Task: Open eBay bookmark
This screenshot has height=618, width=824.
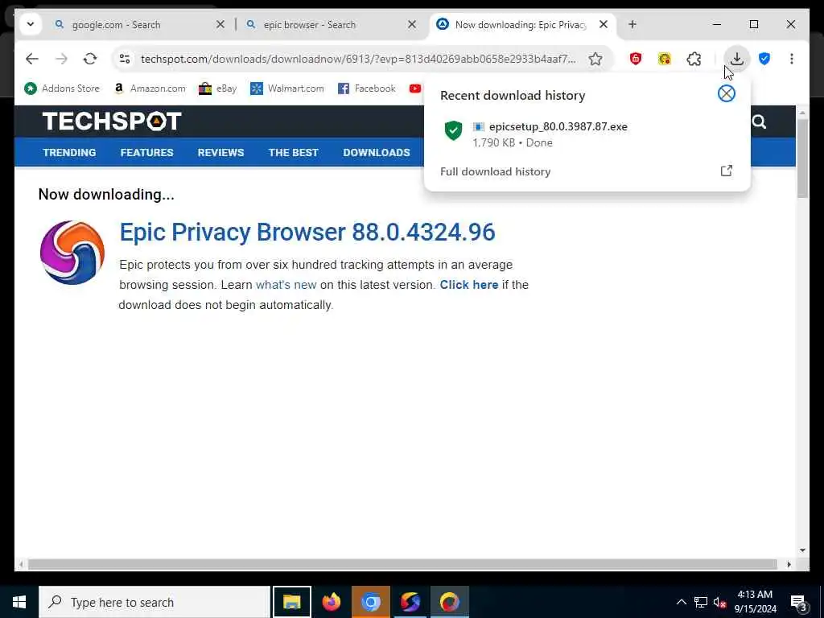Action: point(217,89)
